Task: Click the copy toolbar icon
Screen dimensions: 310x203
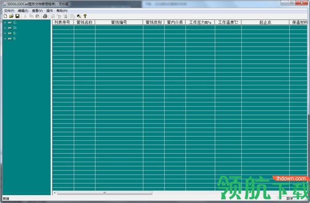Action: (x=31, y=16)
